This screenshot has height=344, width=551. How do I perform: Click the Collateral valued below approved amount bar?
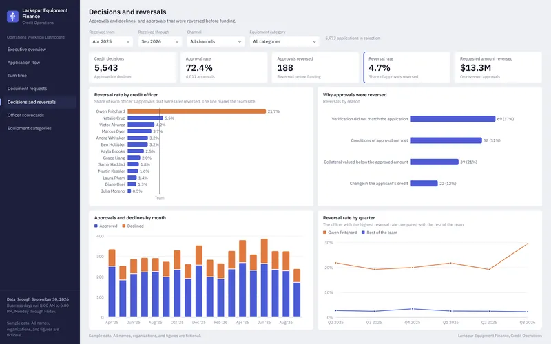[x=435, y=162]
